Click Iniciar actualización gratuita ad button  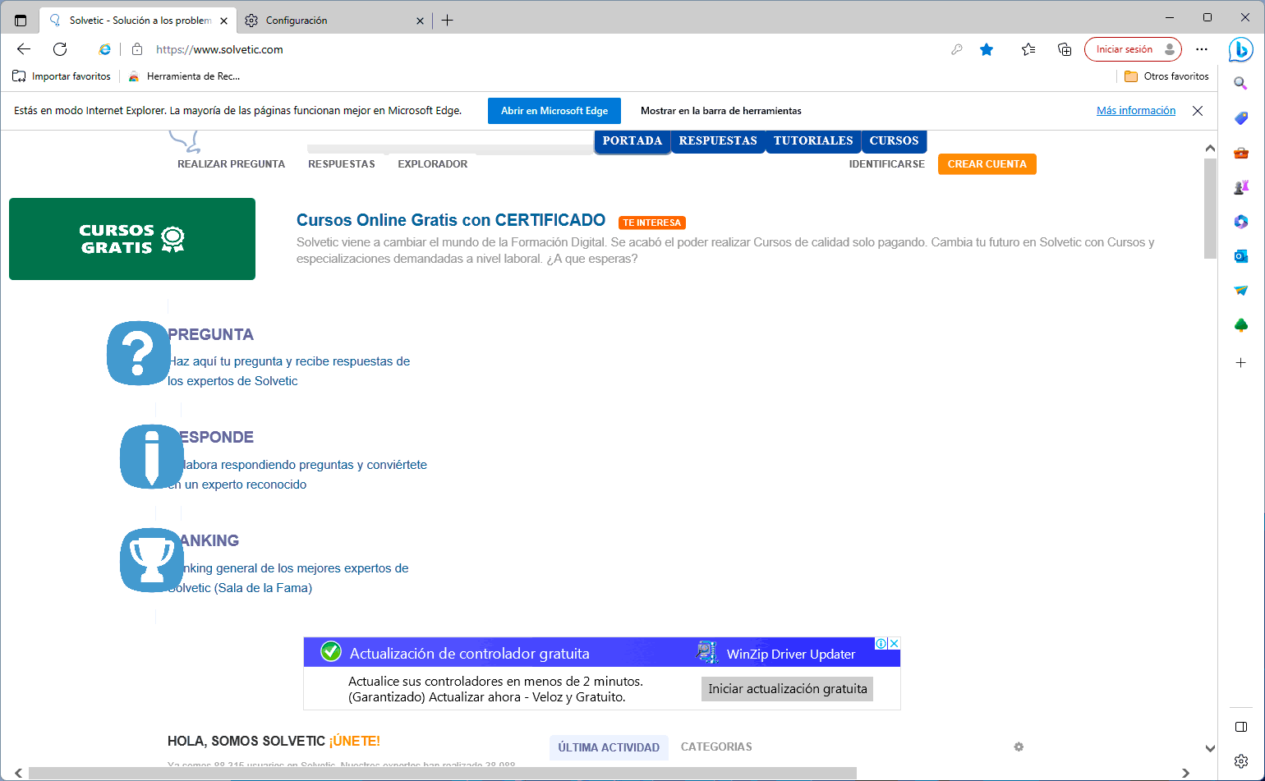pyautogui.click(x=788, y=689)
